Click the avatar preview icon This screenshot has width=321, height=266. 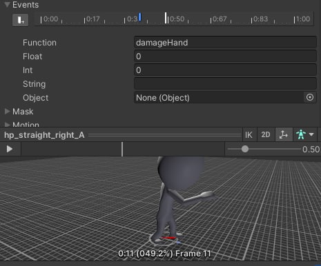point(301,134)
